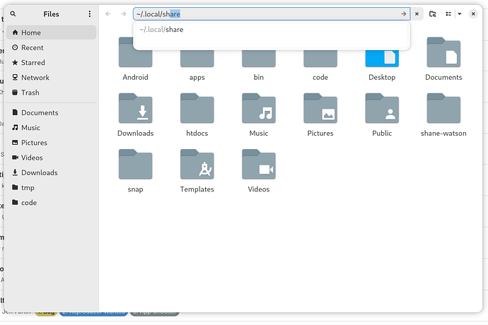Open code bookmark in sidebar
This screenshot has width=488, height=325.
coord(52,203)
